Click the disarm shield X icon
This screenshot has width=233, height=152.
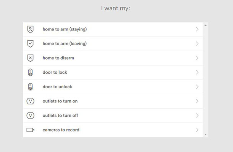tap(30, 58)
